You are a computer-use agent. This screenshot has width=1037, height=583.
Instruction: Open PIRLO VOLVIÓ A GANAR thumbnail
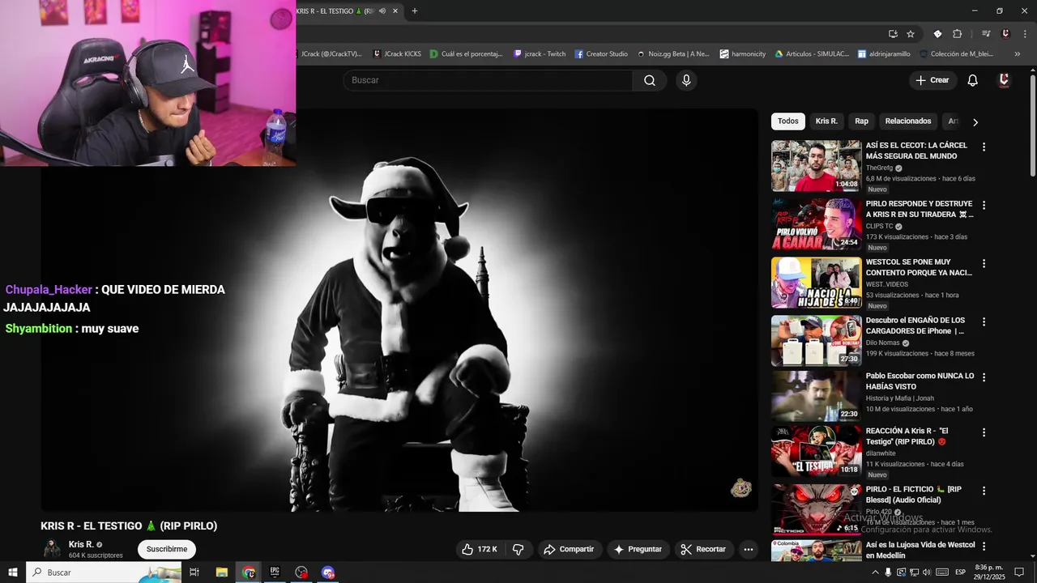(816, 224)
